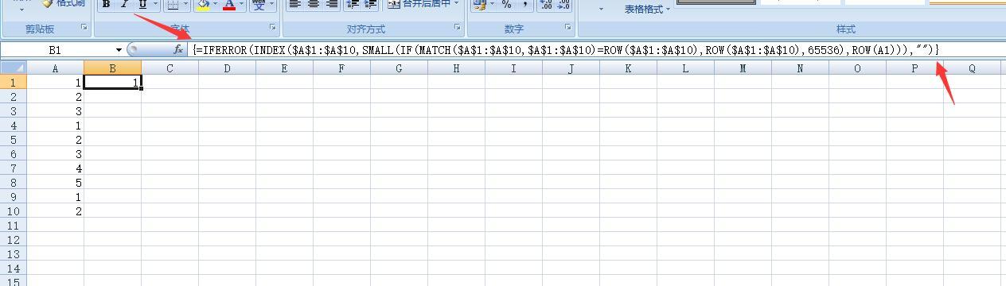Open underline style dropdown arrow
1006x286 pixels.
pyautogui.click(x=155, y=4)
